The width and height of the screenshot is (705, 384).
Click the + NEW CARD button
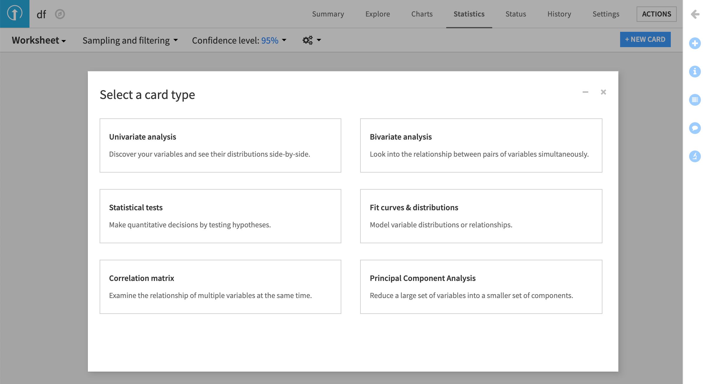[645, 39]
